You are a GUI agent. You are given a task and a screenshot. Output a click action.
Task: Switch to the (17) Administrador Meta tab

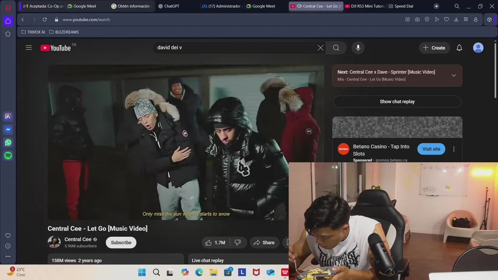click(222, 6)
